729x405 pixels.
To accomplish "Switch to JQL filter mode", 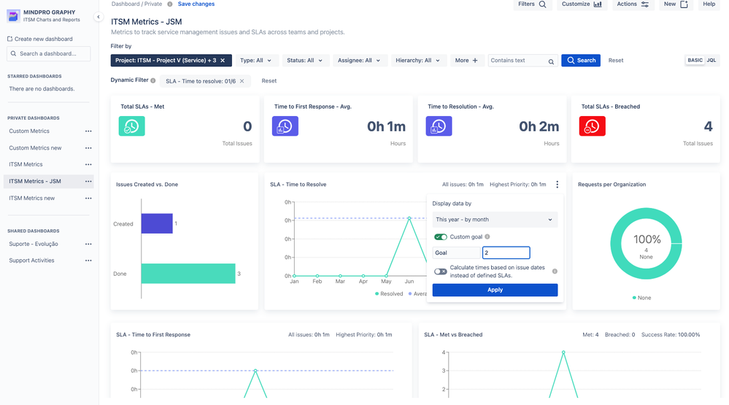I will 711,61.
